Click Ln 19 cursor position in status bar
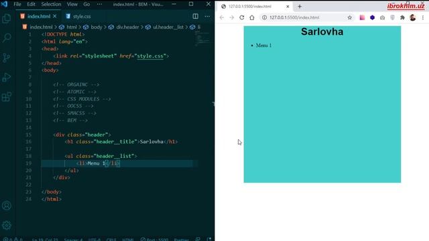 [x=45, y=240]
